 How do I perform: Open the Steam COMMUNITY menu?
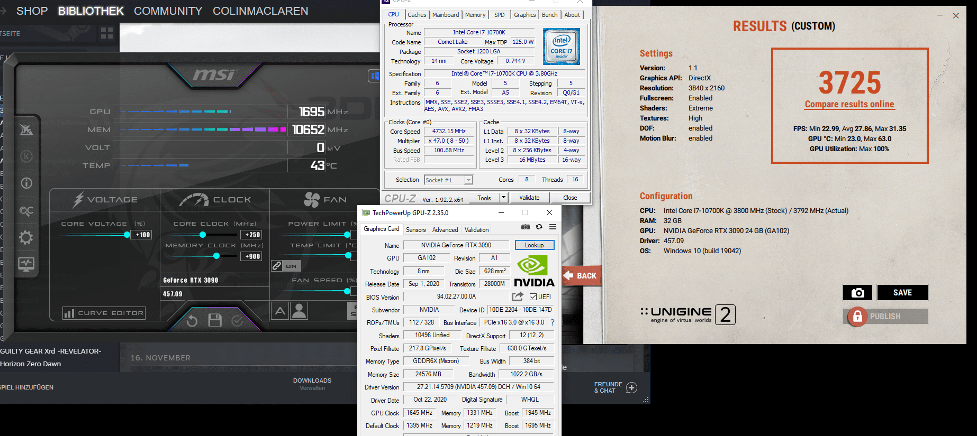[x=168, y=11]
